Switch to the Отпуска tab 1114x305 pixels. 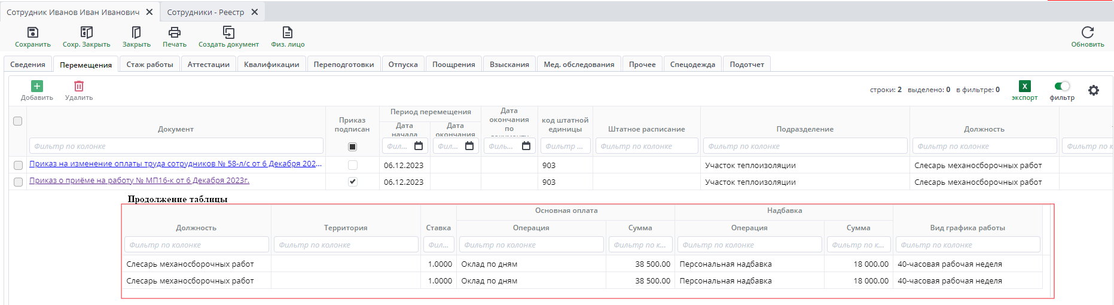(x=403, y=65)
